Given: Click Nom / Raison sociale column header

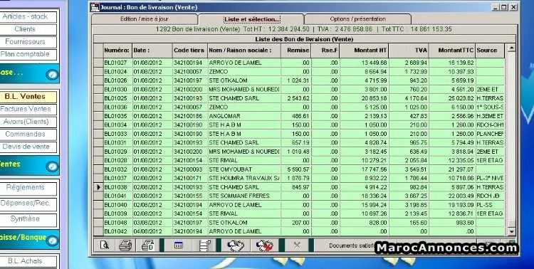Looking at the screenshot, I should (244, 51).
